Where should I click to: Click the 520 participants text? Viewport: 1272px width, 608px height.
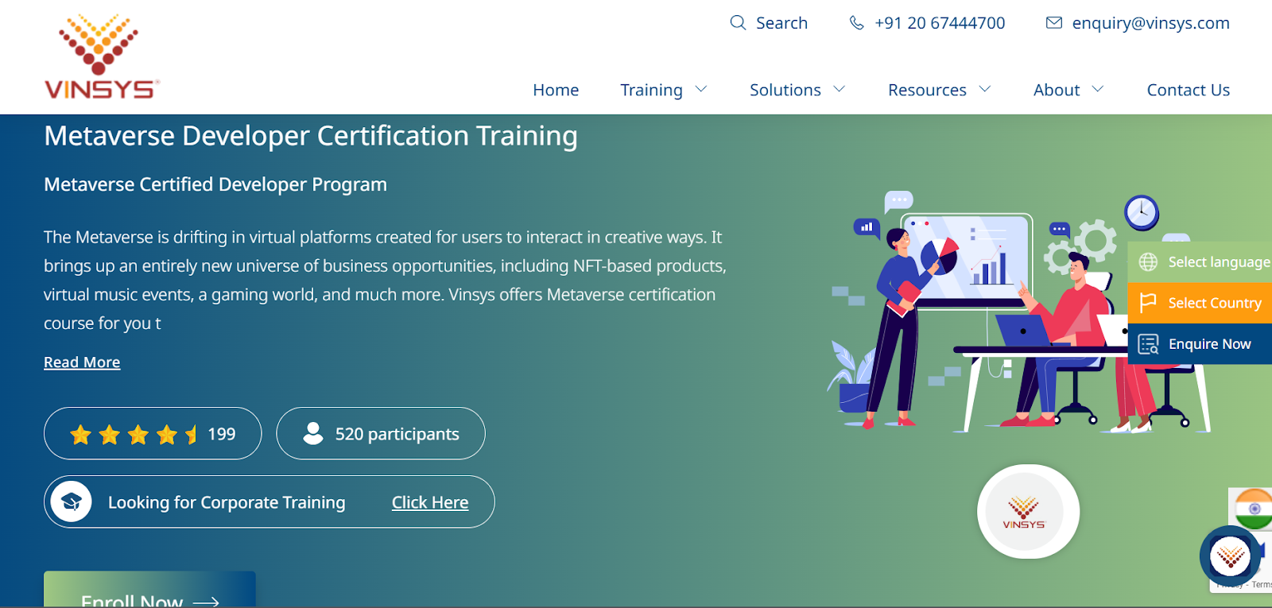[x=397, y=434]
